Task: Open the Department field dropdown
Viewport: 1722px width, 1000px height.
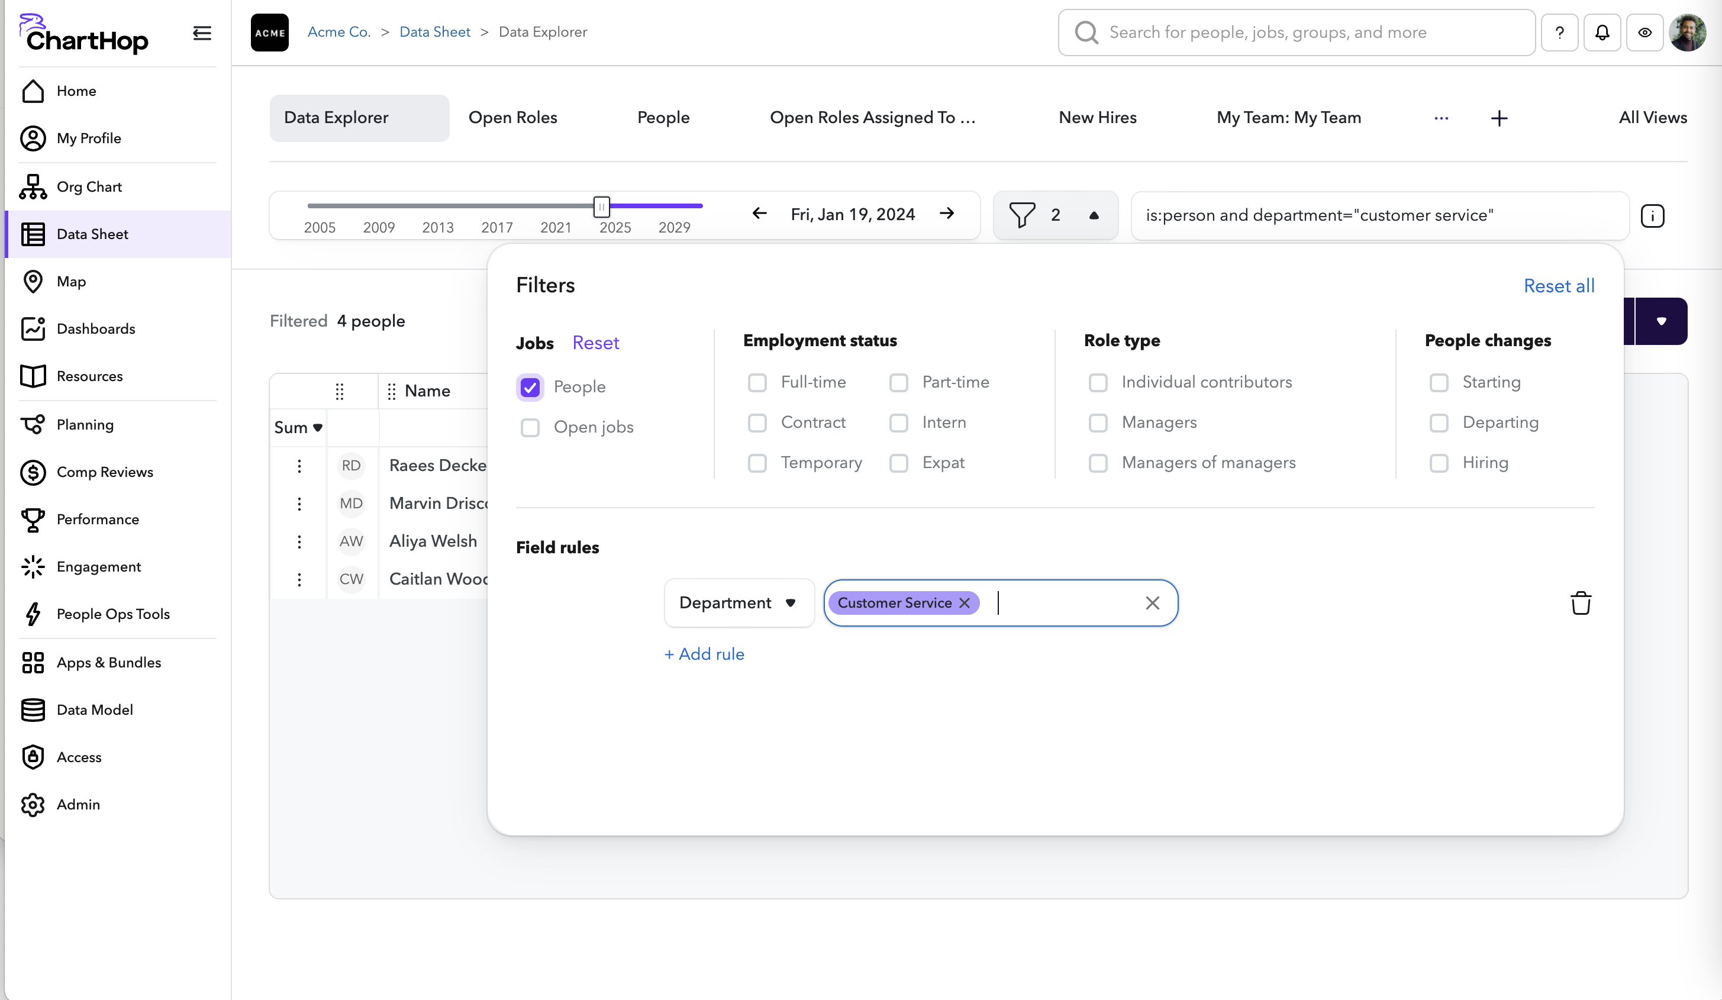Action: 739,602
